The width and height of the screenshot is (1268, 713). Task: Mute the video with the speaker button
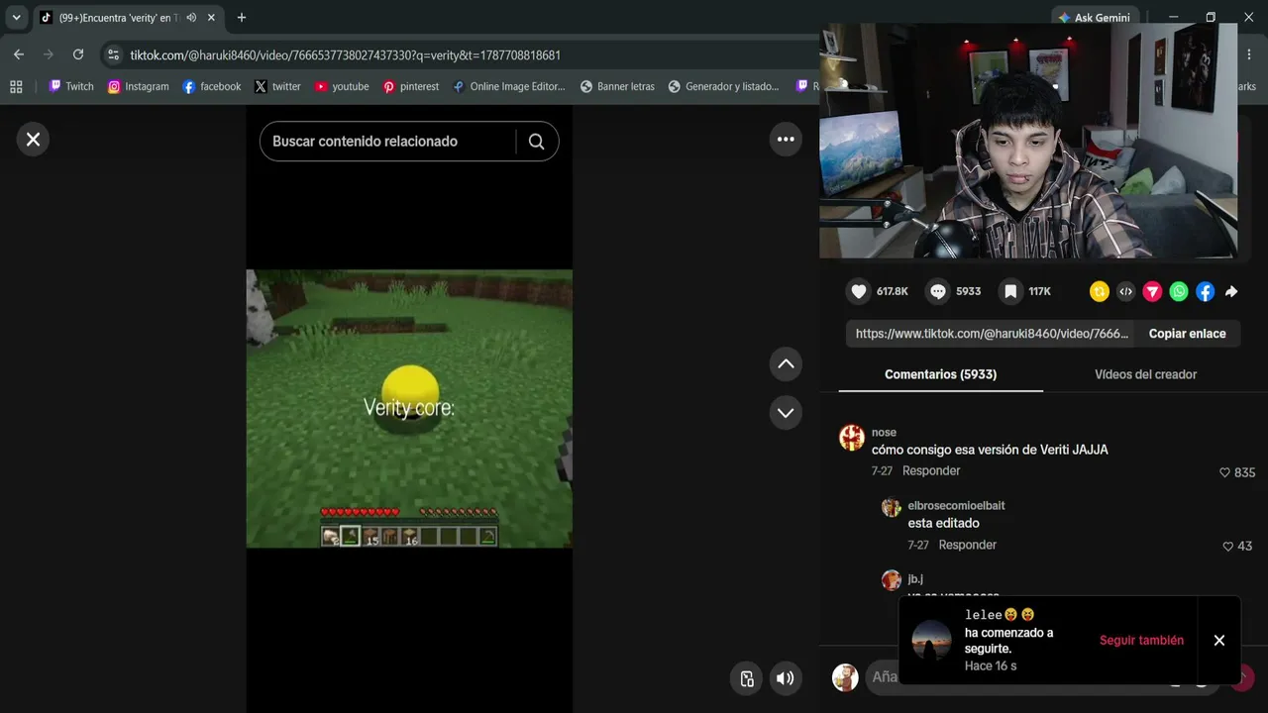pyautogui.click(x=786, y=678)
